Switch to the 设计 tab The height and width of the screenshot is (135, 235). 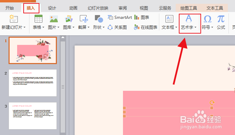click(x=52, y=8)
